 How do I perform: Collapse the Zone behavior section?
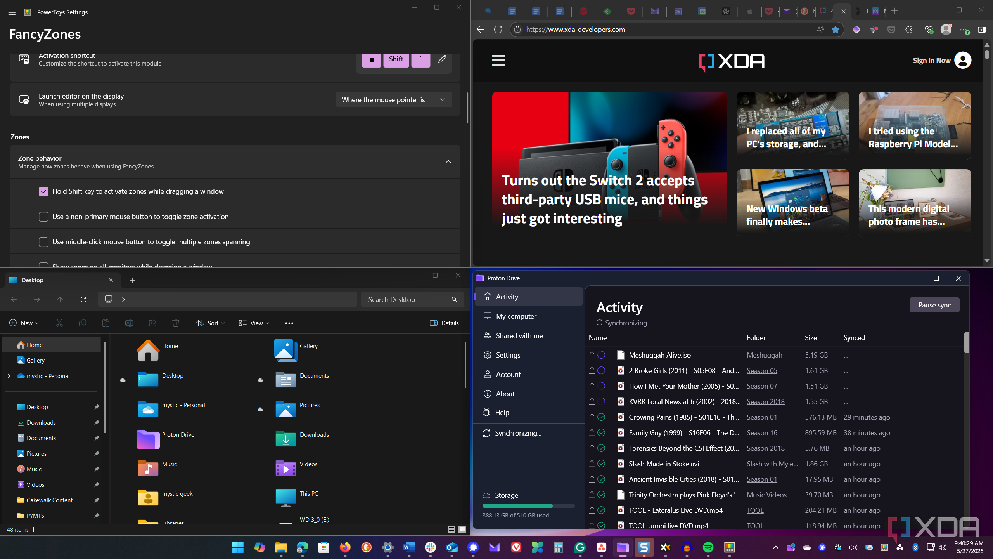click(x=448, y=162)
